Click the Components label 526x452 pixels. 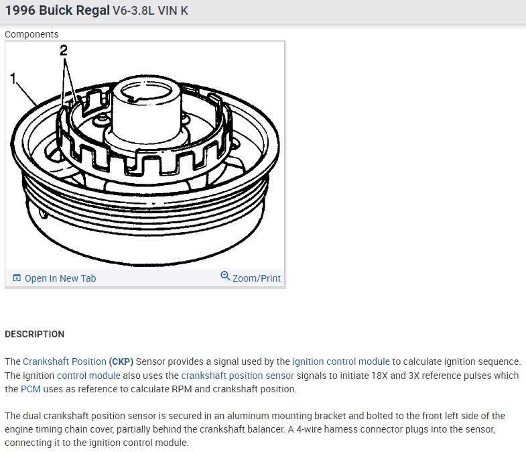[x=31, y=34]
